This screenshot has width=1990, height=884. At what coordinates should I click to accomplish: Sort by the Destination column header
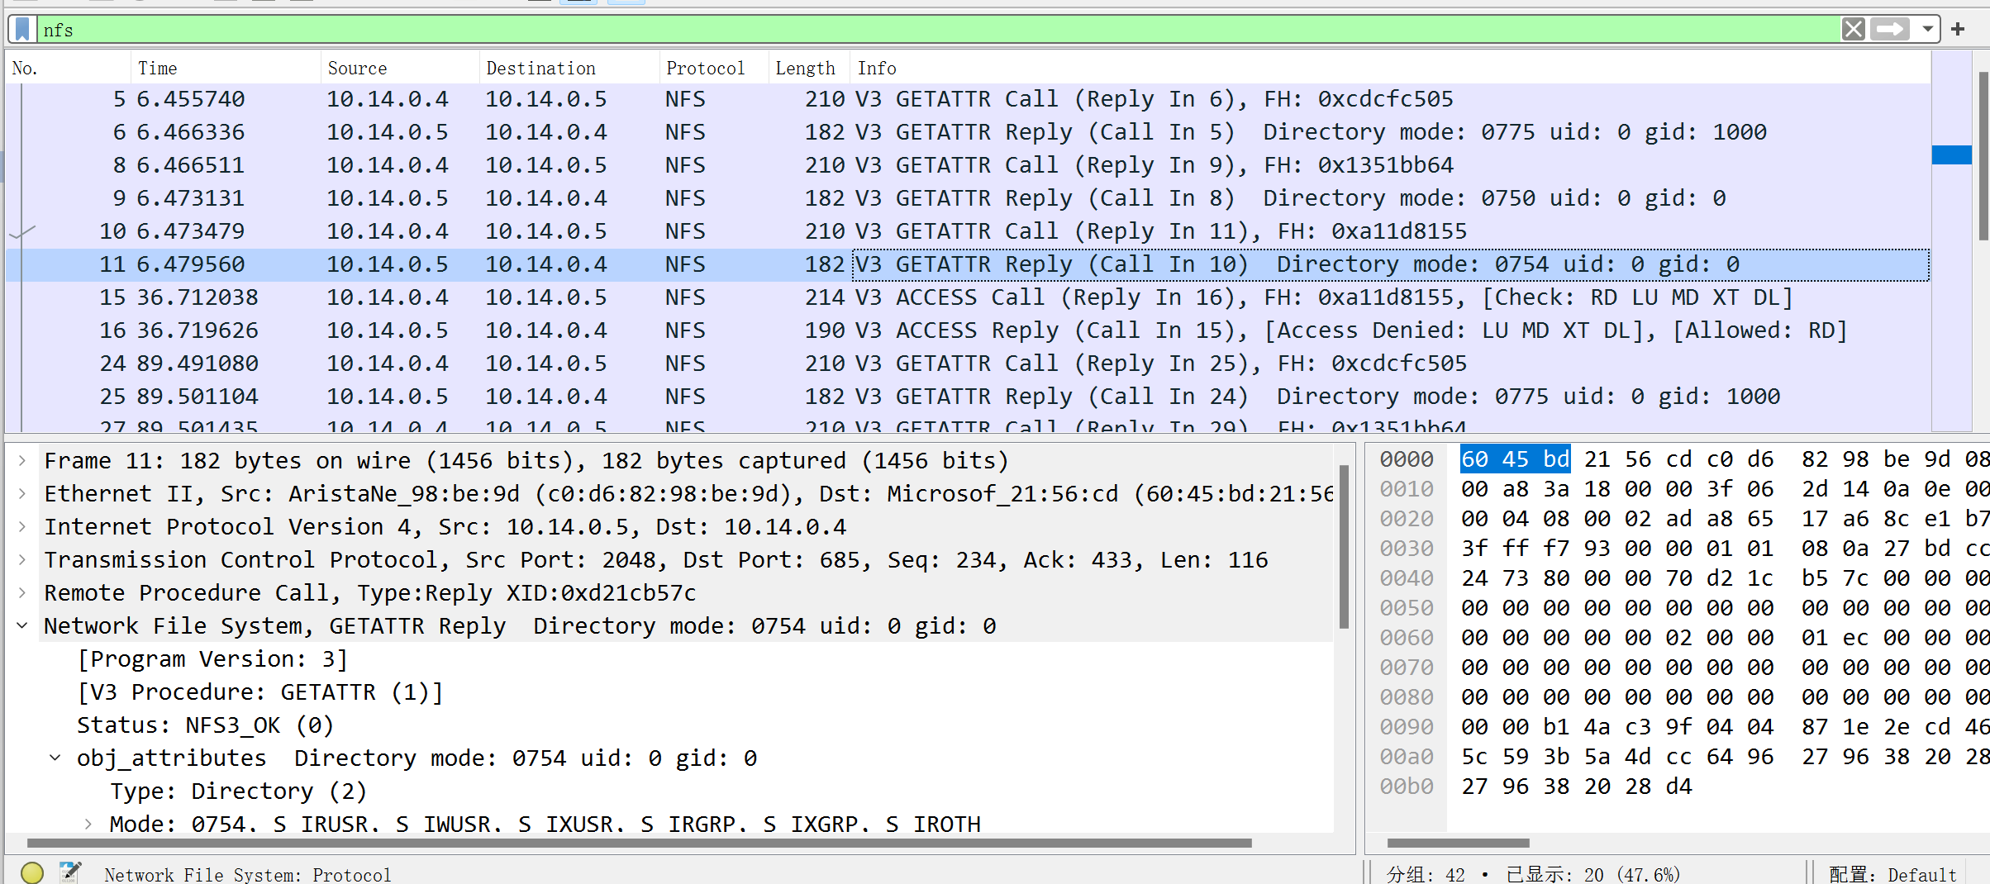(569, 68)
